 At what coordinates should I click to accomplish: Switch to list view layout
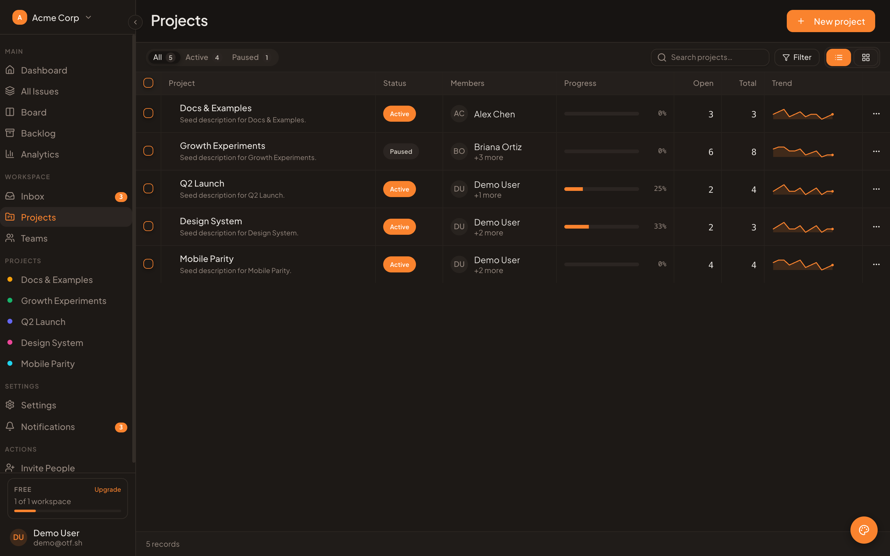pos(838,57)
